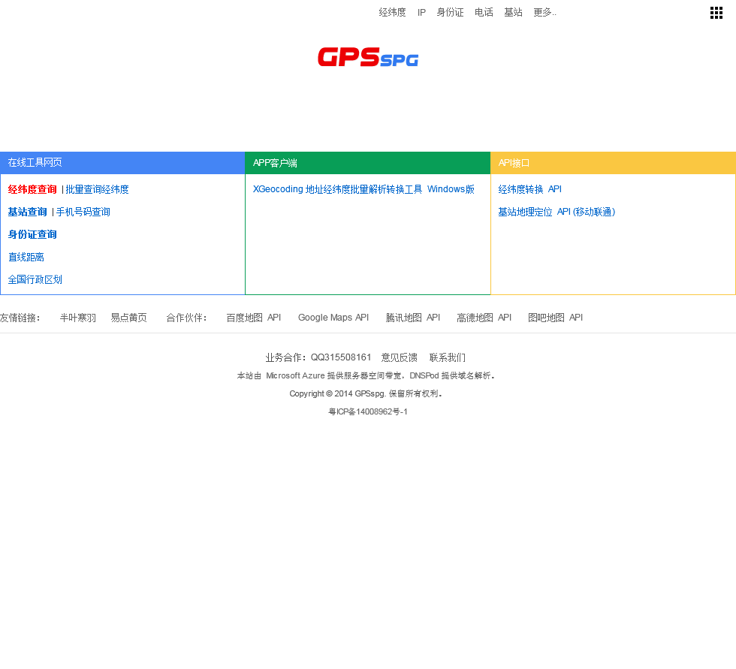This screenshot has height=669, width=736.
Task: Open 身份证查询 link
Action: point(32,234)
